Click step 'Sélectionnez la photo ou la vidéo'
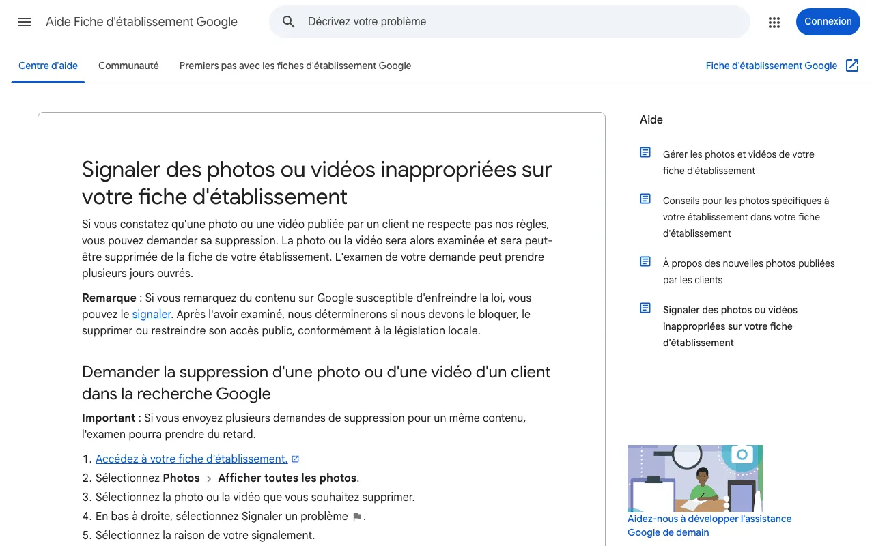Viewport: 874px width, 546px height. click(x=255, y=497)
